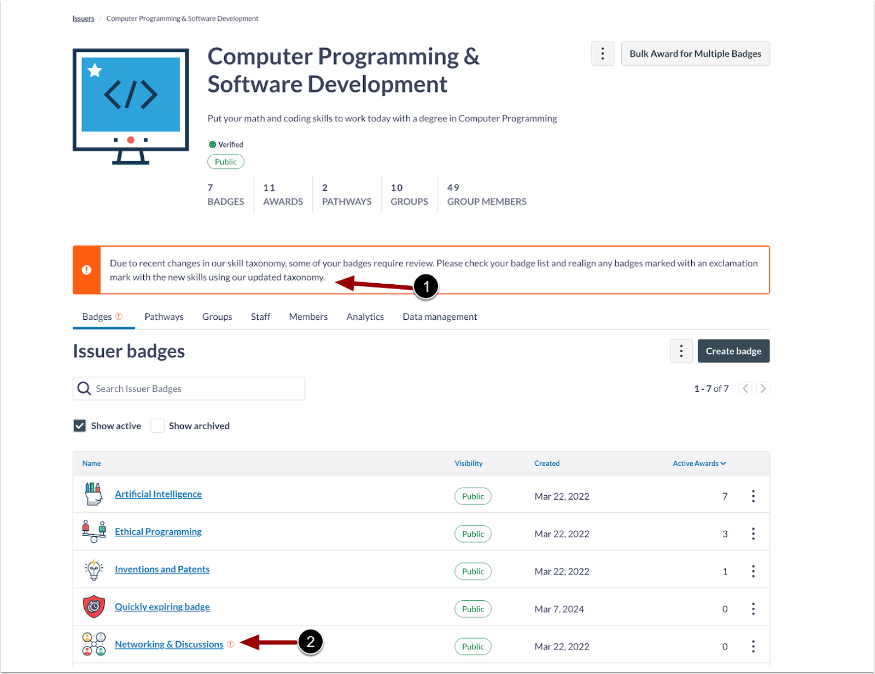Click Artificial Intelligence active awards count 7
Viewport: 875px width, 674px height.
[x=725, y=496]
